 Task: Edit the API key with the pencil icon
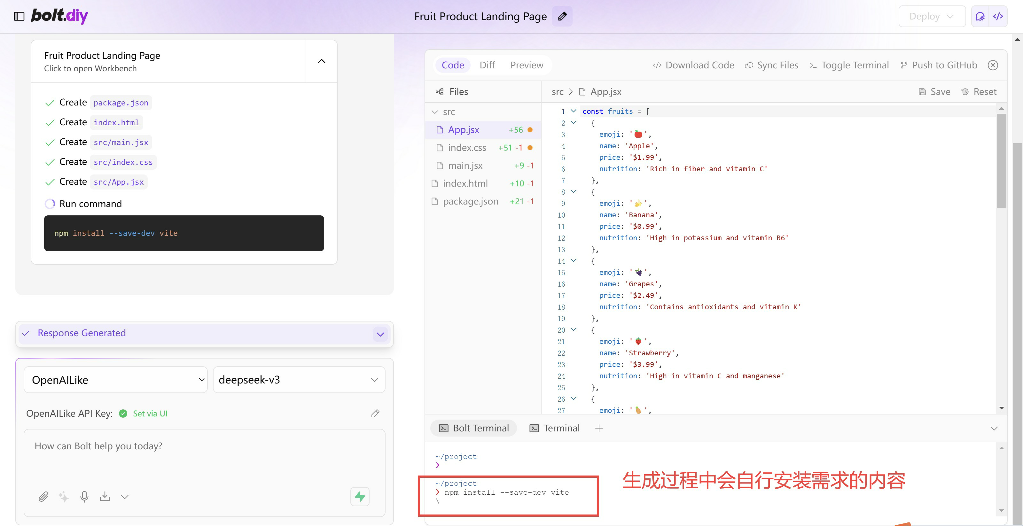(x=375, y=414)
